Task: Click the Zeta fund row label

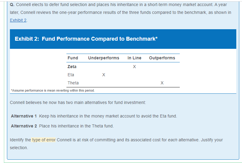Action: coord(72,67)
